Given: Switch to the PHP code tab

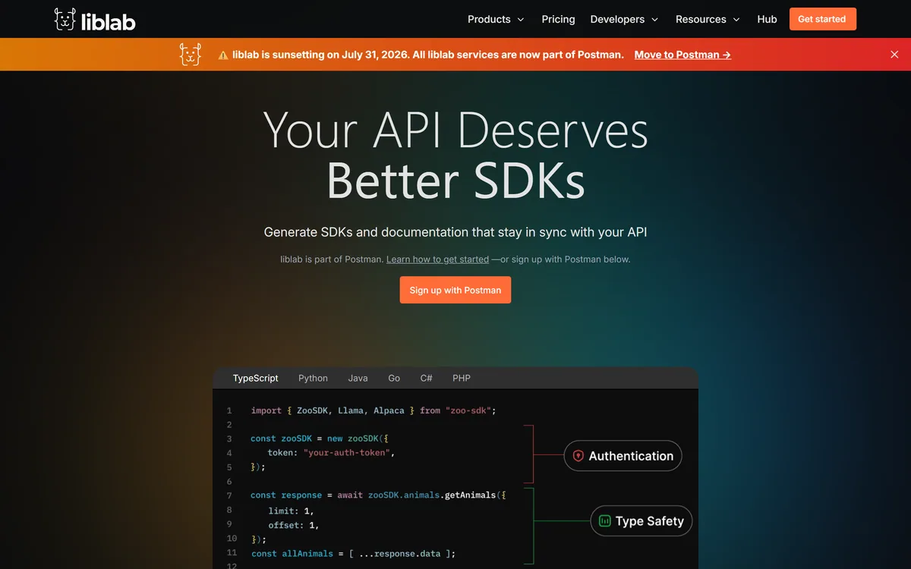Looking at the screenshot, I should 462,378.
